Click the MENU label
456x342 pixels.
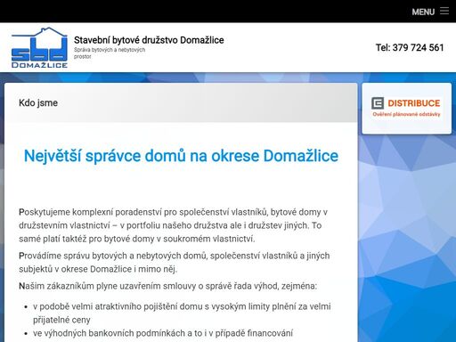[x=423, y=12]
